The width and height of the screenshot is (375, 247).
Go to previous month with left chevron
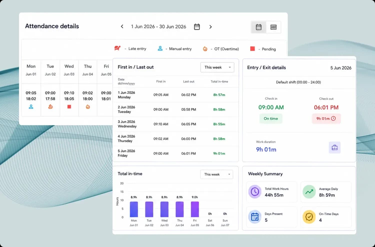point(122,26)
